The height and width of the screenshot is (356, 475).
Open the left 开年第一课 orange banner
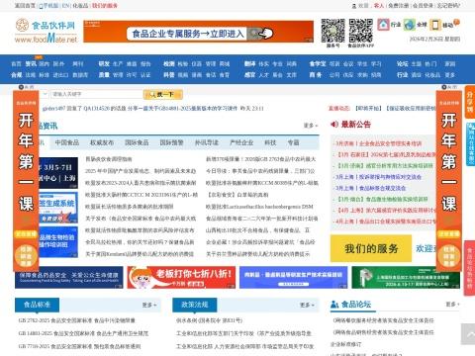pos(26,181)
